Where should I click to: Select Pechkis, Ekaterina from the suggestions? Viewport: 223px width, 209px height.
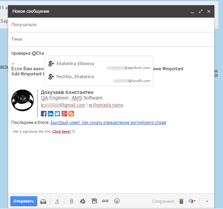coord(98,78)
